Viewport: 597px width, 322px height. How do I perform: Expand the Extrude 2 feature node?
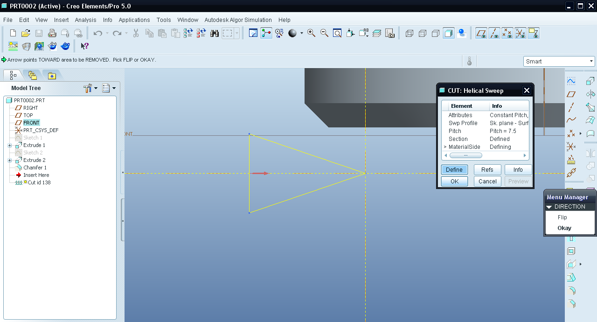(x=10, y=160)
